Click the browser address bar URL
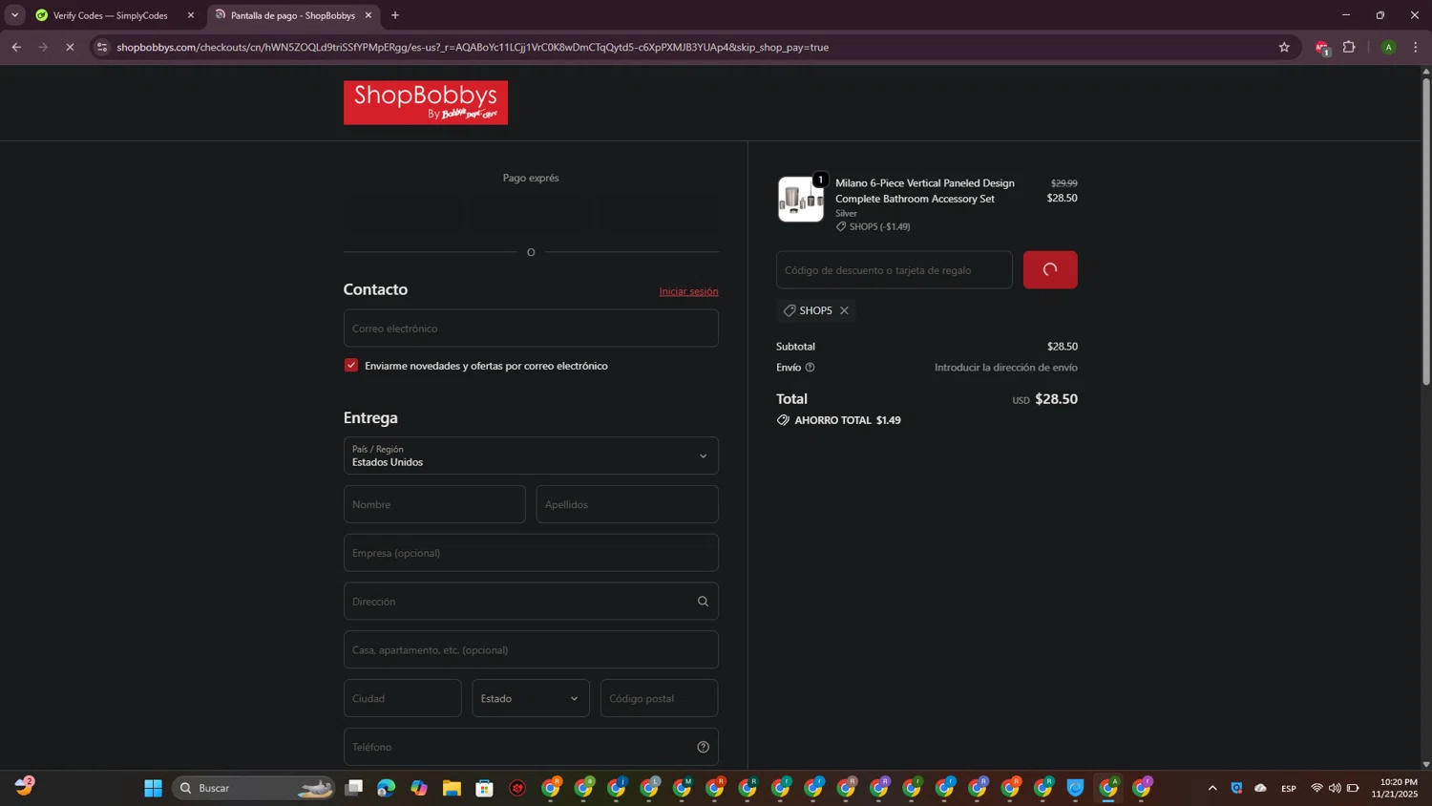 [x=473, y=47]
